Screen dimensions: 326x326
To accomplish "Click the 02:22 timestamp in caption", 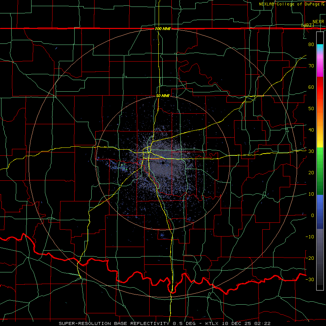I will click(263, 323).
